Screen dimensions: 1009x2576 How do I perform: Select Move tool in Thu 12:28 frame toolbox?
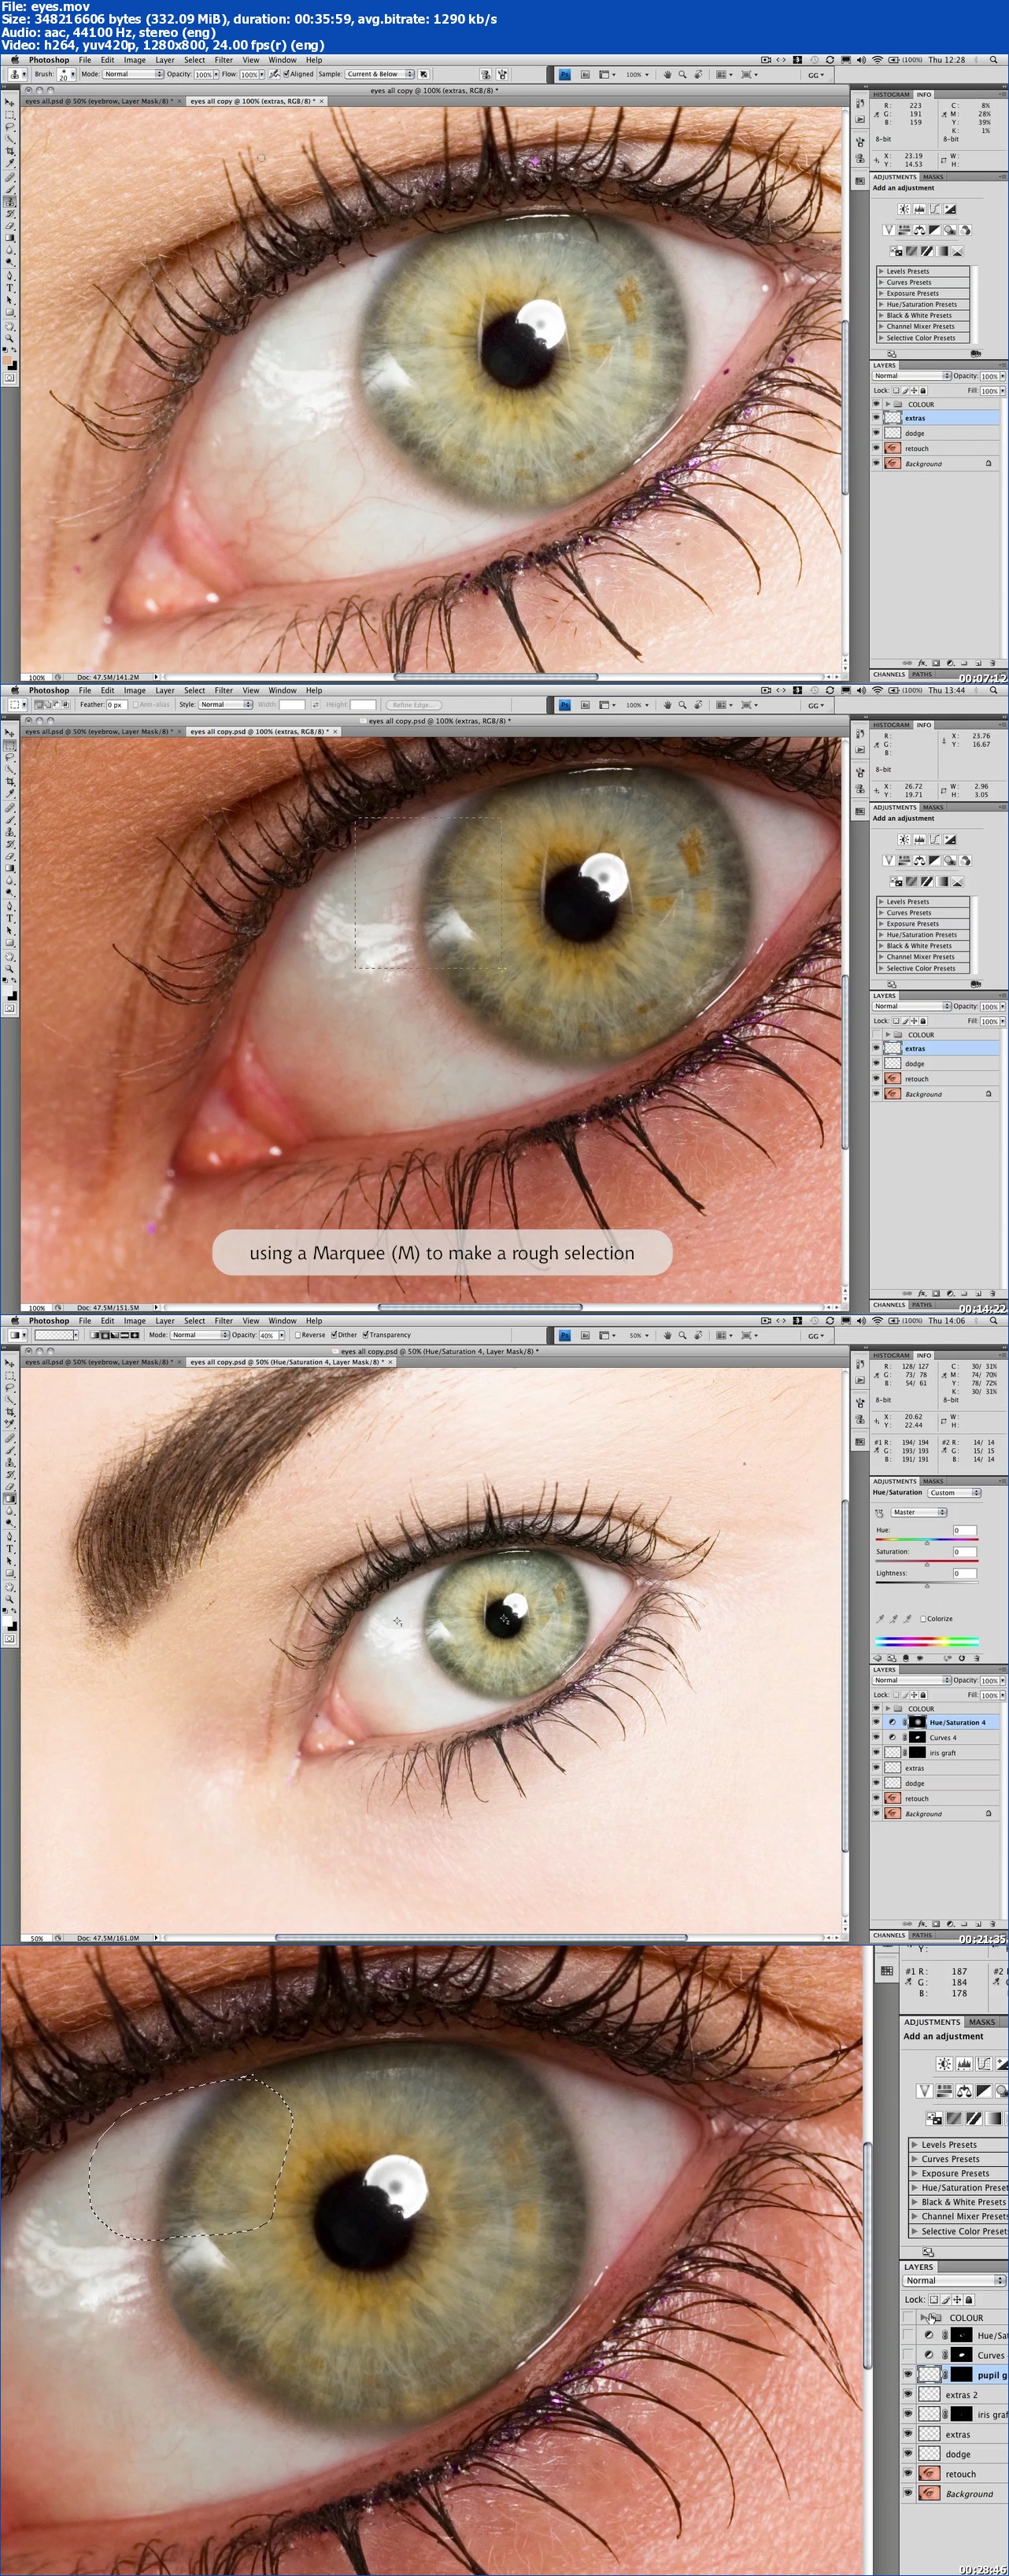pyautogui.click(x=10, y=102)
